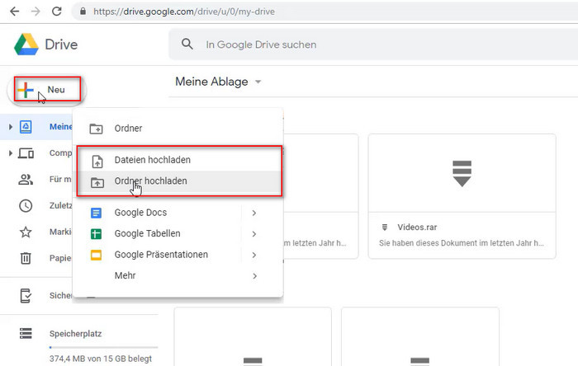
Task: Click the green Google Tabellen icon
Action: pos(97,233)
